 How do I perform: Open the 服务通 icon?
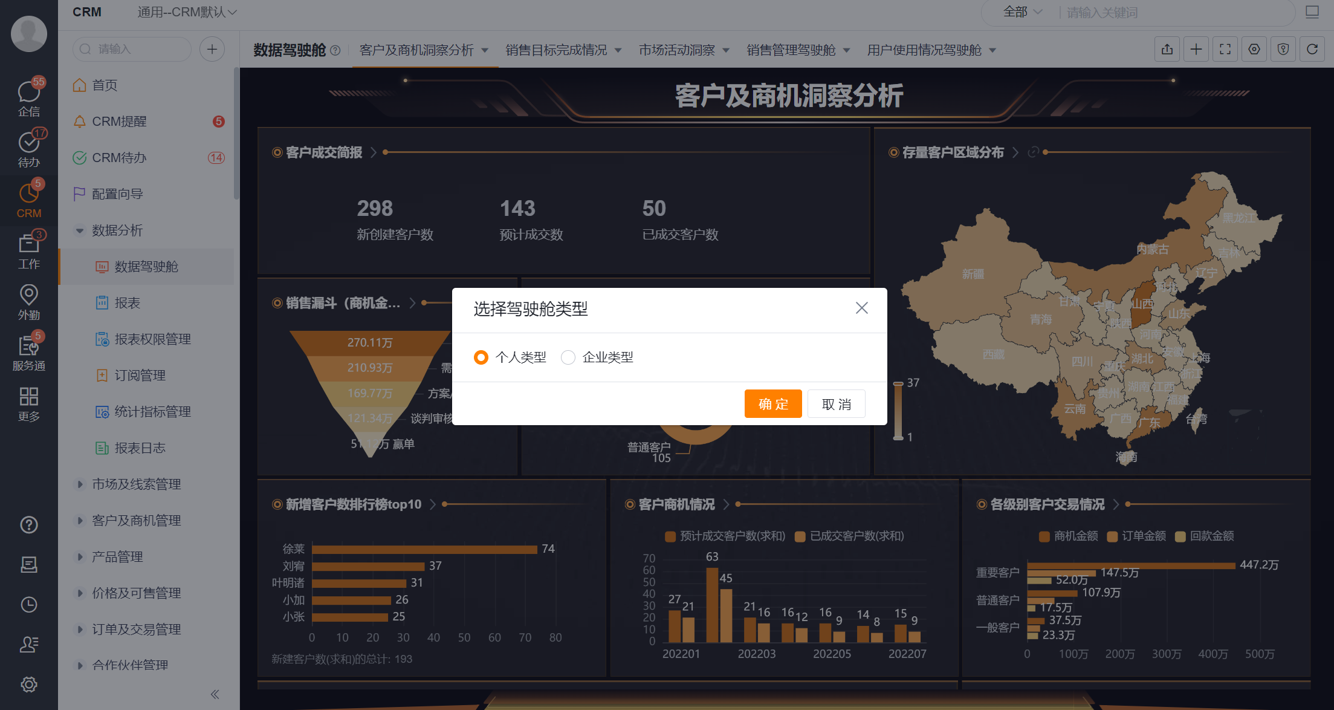(28, 353)
